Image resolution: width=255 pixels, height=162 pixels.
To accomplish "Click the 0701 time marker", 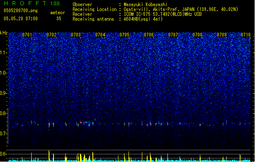I will coord(27,35).
